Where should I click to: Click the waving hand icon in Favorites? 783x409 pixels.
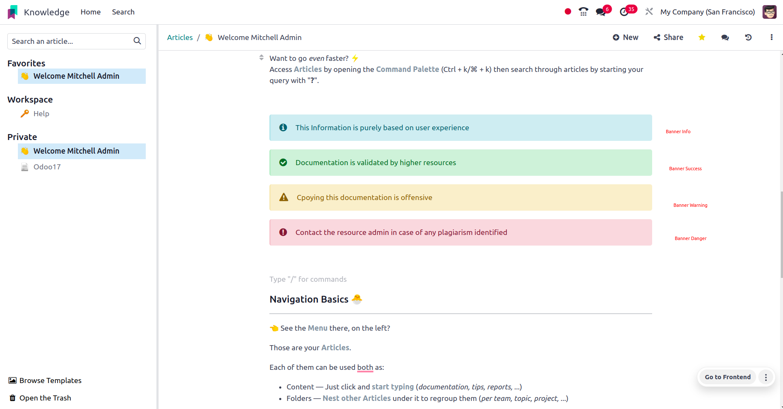(x=25, y=76)
